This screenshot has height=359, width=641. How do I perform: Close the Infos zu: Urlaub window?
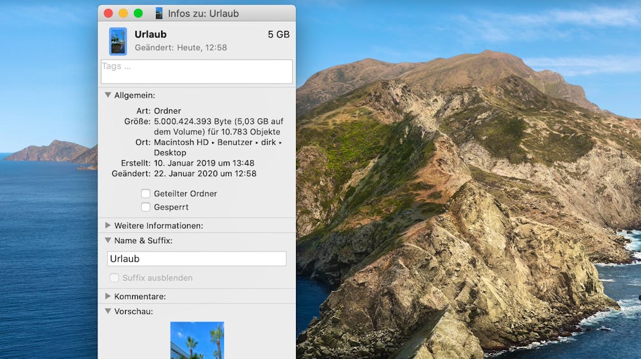point(108,13)
